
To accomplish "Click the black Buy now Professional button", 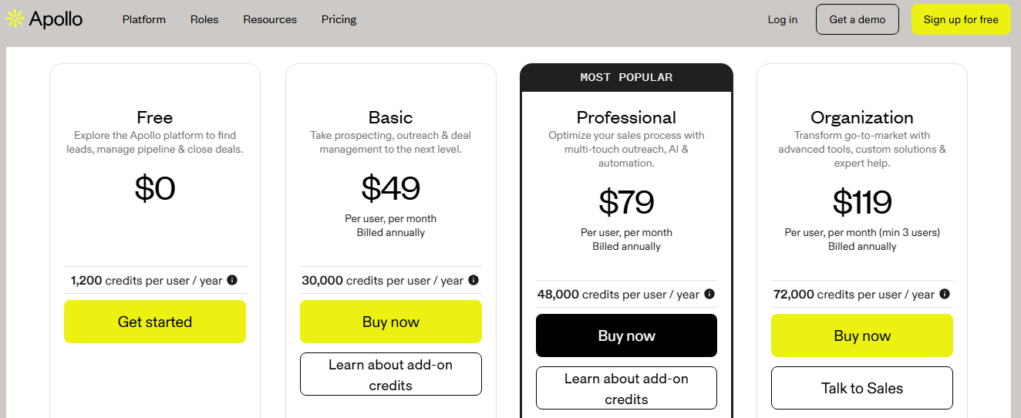I will pyautogui.click(x=626, y=335).
